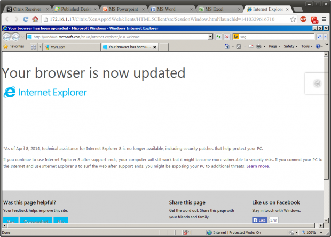Reload the page with Chrome refresh icon
The image size is (331, 237).
[x=26, y=19]
